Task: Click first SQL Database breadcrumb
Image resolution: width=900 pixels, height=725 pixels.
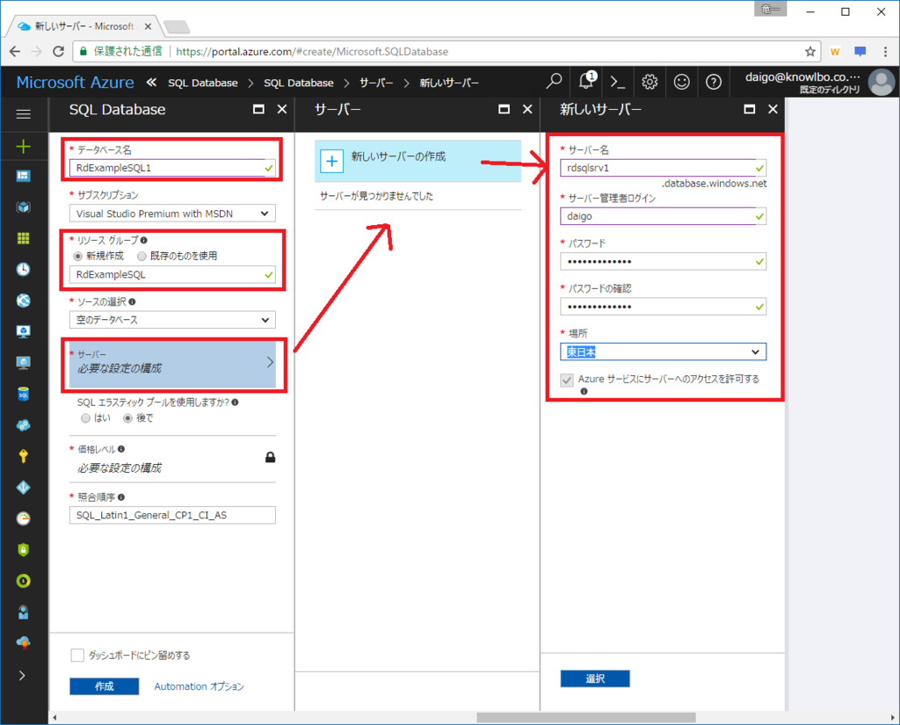Action: pos(203,83)
